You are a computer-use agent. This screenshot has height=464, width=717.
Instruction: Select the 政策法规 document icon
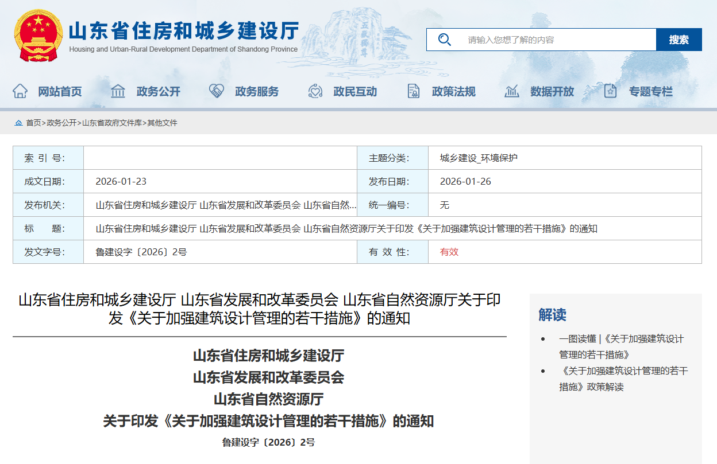coord(413,91)
